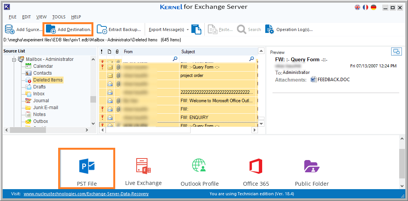Click the message list horizontal scroll left arrow
This screenshot has width=408, height=201.
102,130
